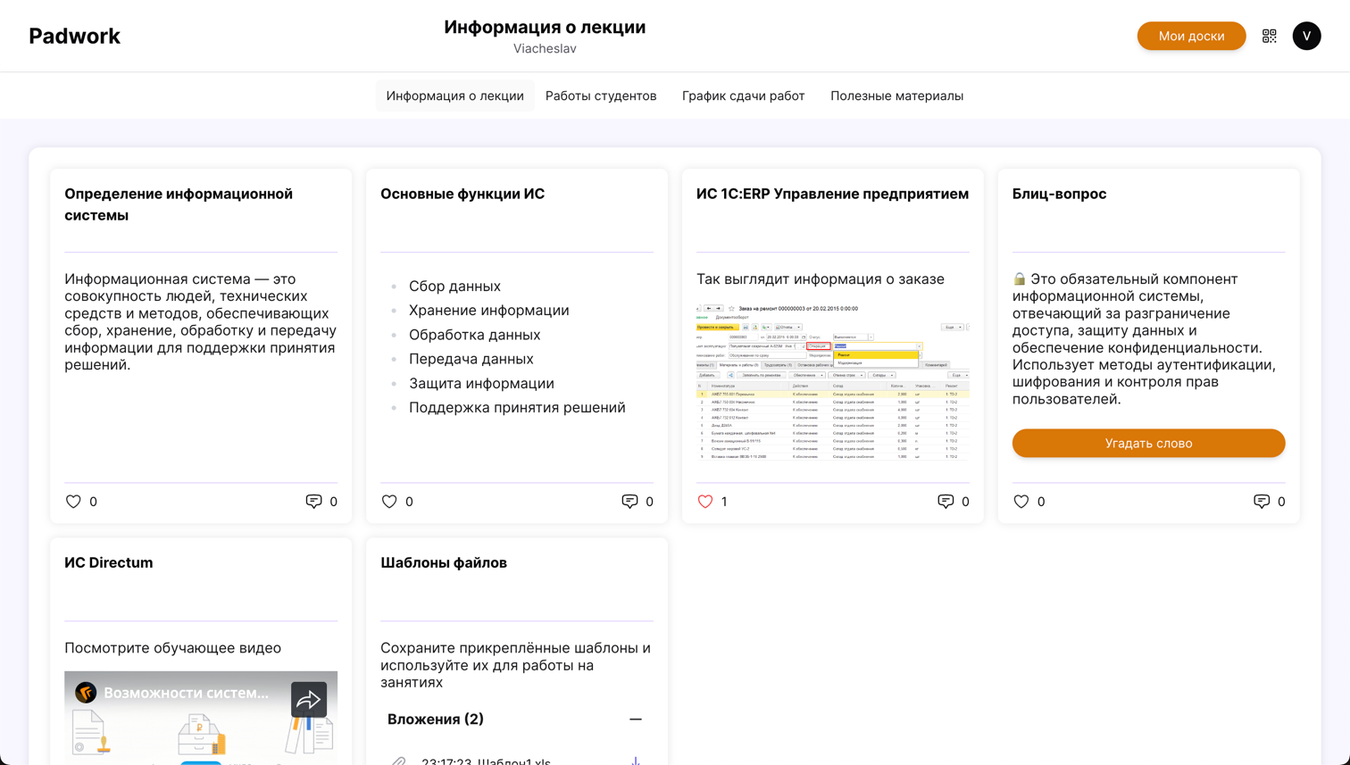The width and height of the screenshot is (1350, 765).
Task: Switch to 'Работы студентов' tab
Action: pos(601,96)
